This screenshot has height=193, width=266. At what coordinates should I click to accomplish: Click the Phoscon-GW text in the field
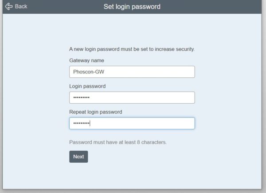pyautogui.click(x=89, y=72)
